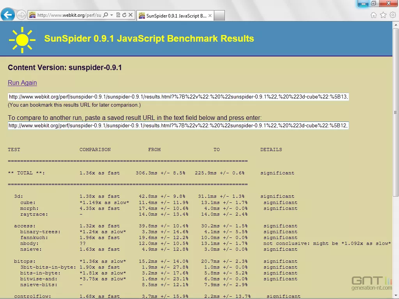The image size is (399, 299).
Task: Click the comparison URL text field
Action: point(178,125)
